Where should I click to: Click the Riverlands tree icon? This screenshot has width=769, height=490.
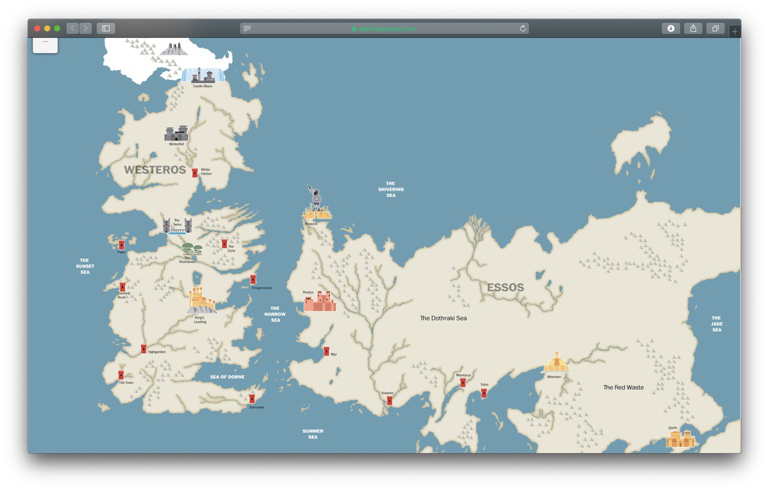tap(192, 250)
